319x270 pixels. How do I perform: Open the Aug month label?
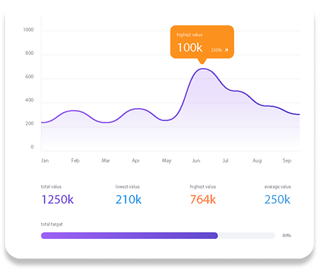tap(257, 161)
